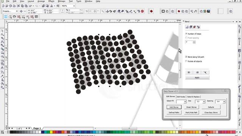The width and height of the screenshot is (242, 136).
Task: Click the Blend acceleration icon in the docker
Action: point(191,27)
